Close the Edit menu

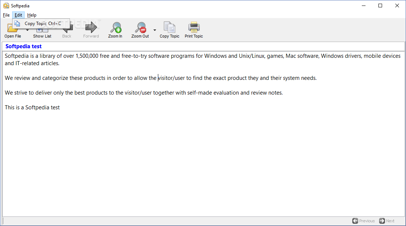pyautogui.click(x=18, y=15)
